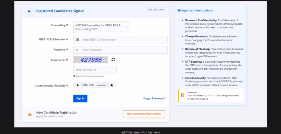The height and width of the screenshot is (134, 281).
Task: Click the ID card icon in Roll Number field
Action: pyautogui.click(x=77, y=40)
